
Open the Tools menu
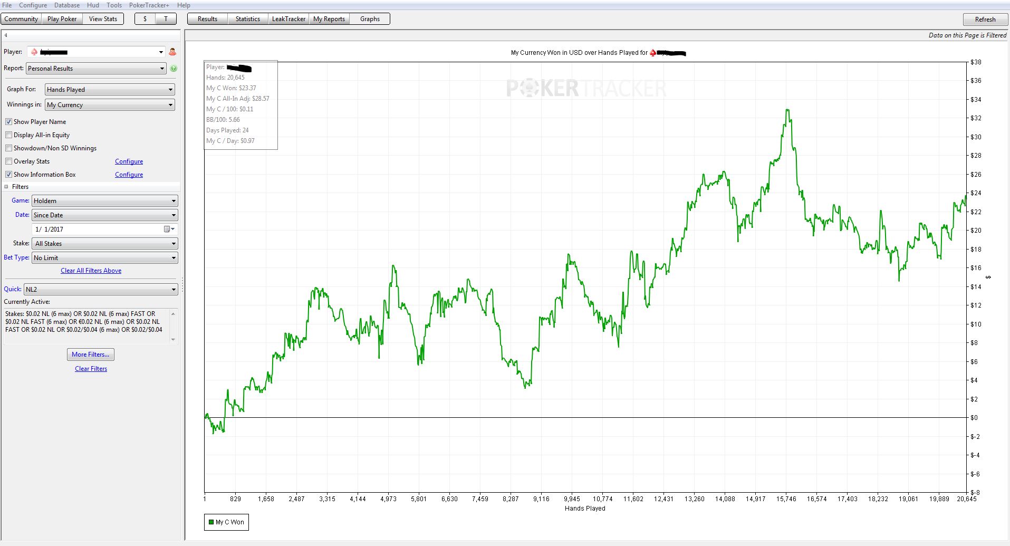pos(114,5)
